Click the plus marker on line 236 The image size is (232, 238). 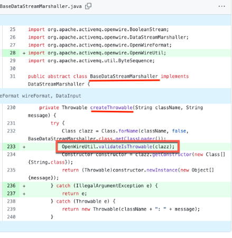click(x=24, y=186)
